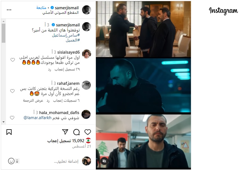Open the #سامر_إسماعيل hashtag
The height and width of the screenshot is (170, 251).
(66, 35)
